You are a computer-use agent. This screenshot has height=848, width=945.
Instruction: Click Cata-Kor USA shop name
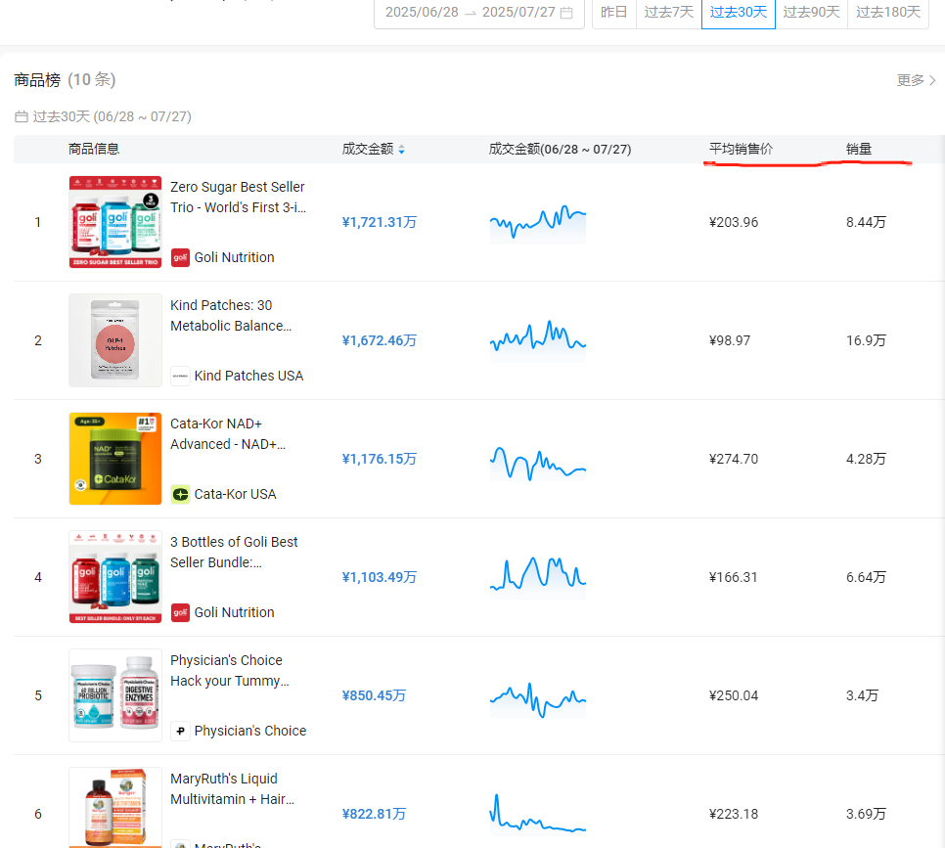click(235, 494)
